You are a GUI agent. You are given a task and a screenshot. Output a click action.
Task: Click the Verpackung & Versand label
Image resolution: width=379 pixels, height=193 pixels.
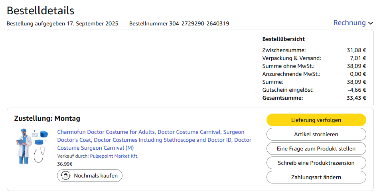click(x=286, y=58)
